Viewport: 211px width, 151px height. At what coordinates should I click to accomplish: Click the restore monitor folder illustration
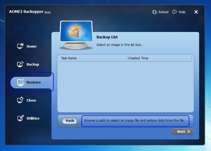(x=76, y=35)
